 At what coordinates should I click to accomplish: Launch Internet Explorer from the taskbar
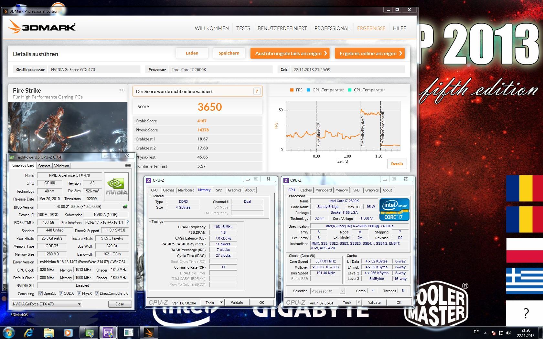(x=29, y=332)
